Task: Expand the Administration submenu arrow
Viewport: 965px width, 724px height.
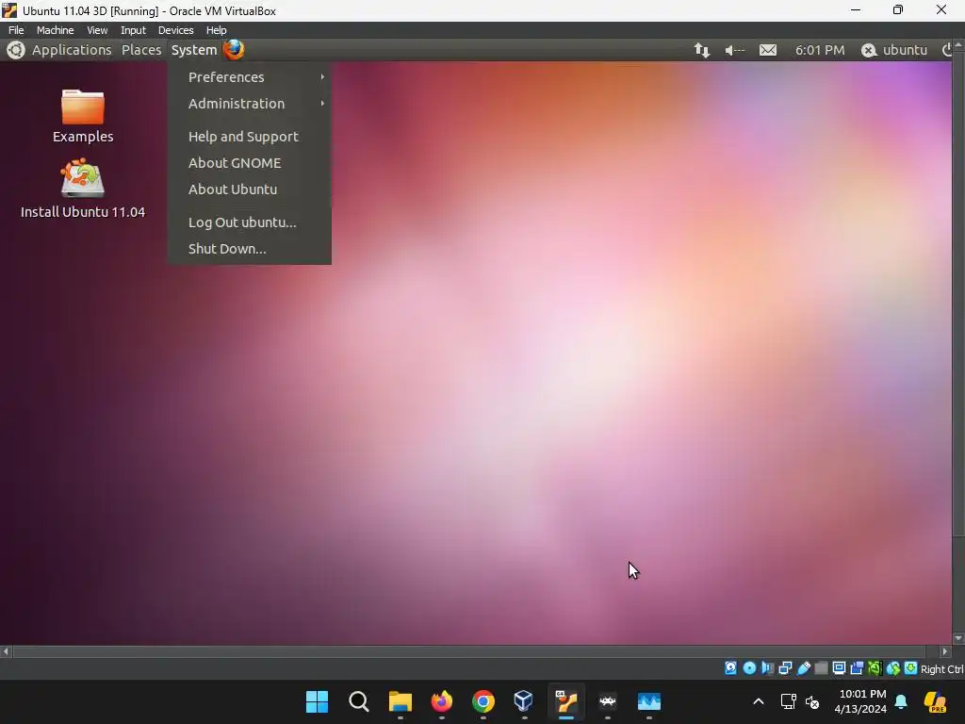Action: coord(322,104)
